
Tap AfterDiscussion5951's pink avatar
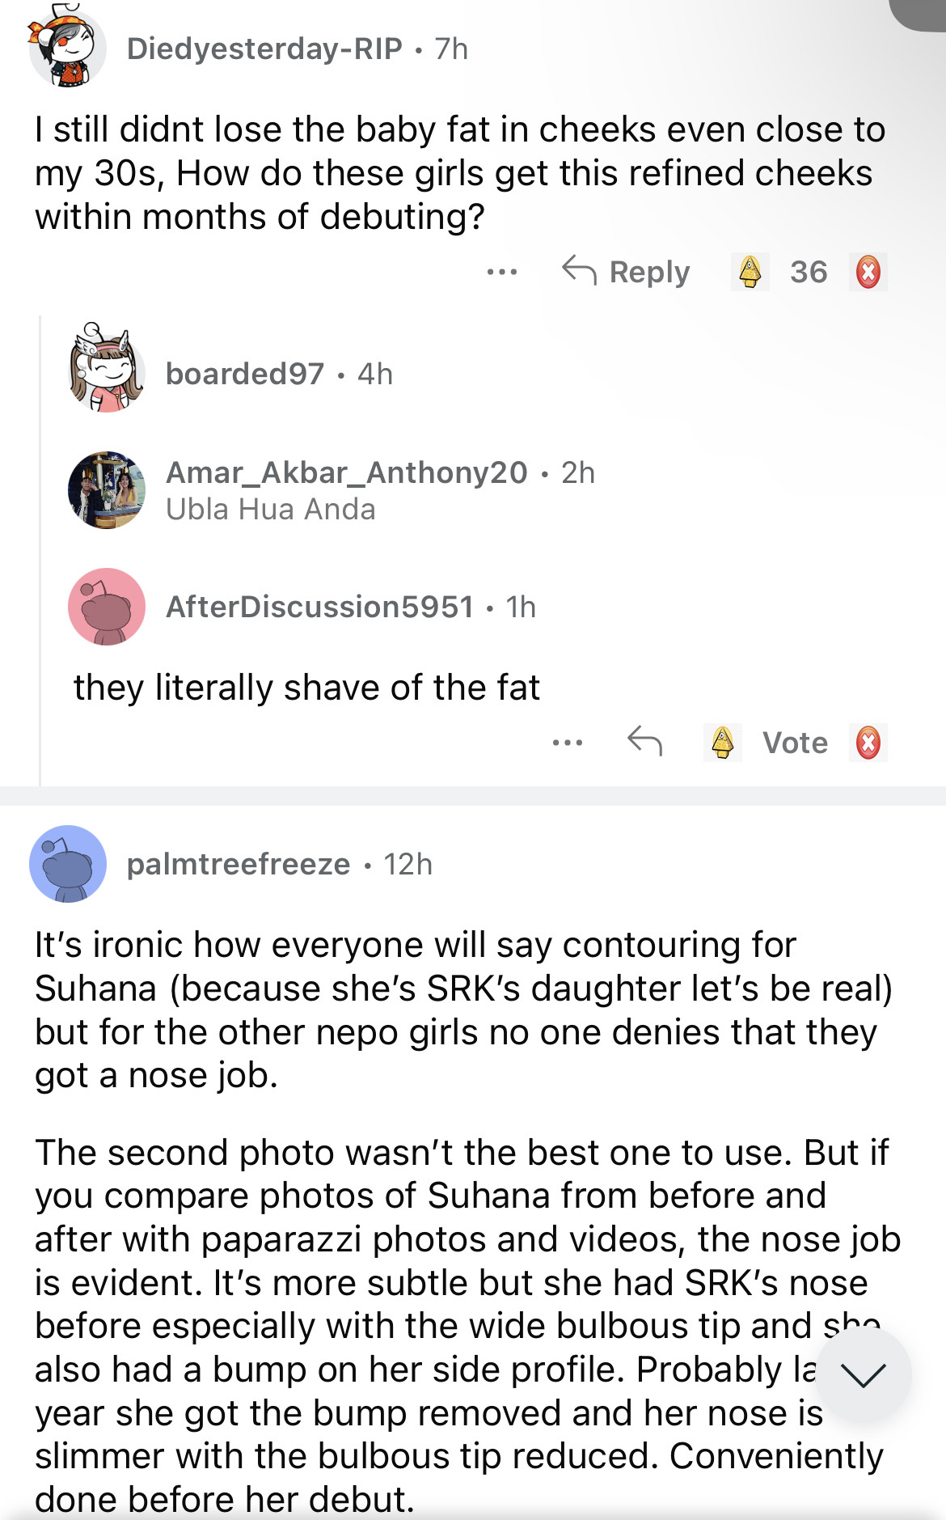pyautogui.click(x=107, y=607)
